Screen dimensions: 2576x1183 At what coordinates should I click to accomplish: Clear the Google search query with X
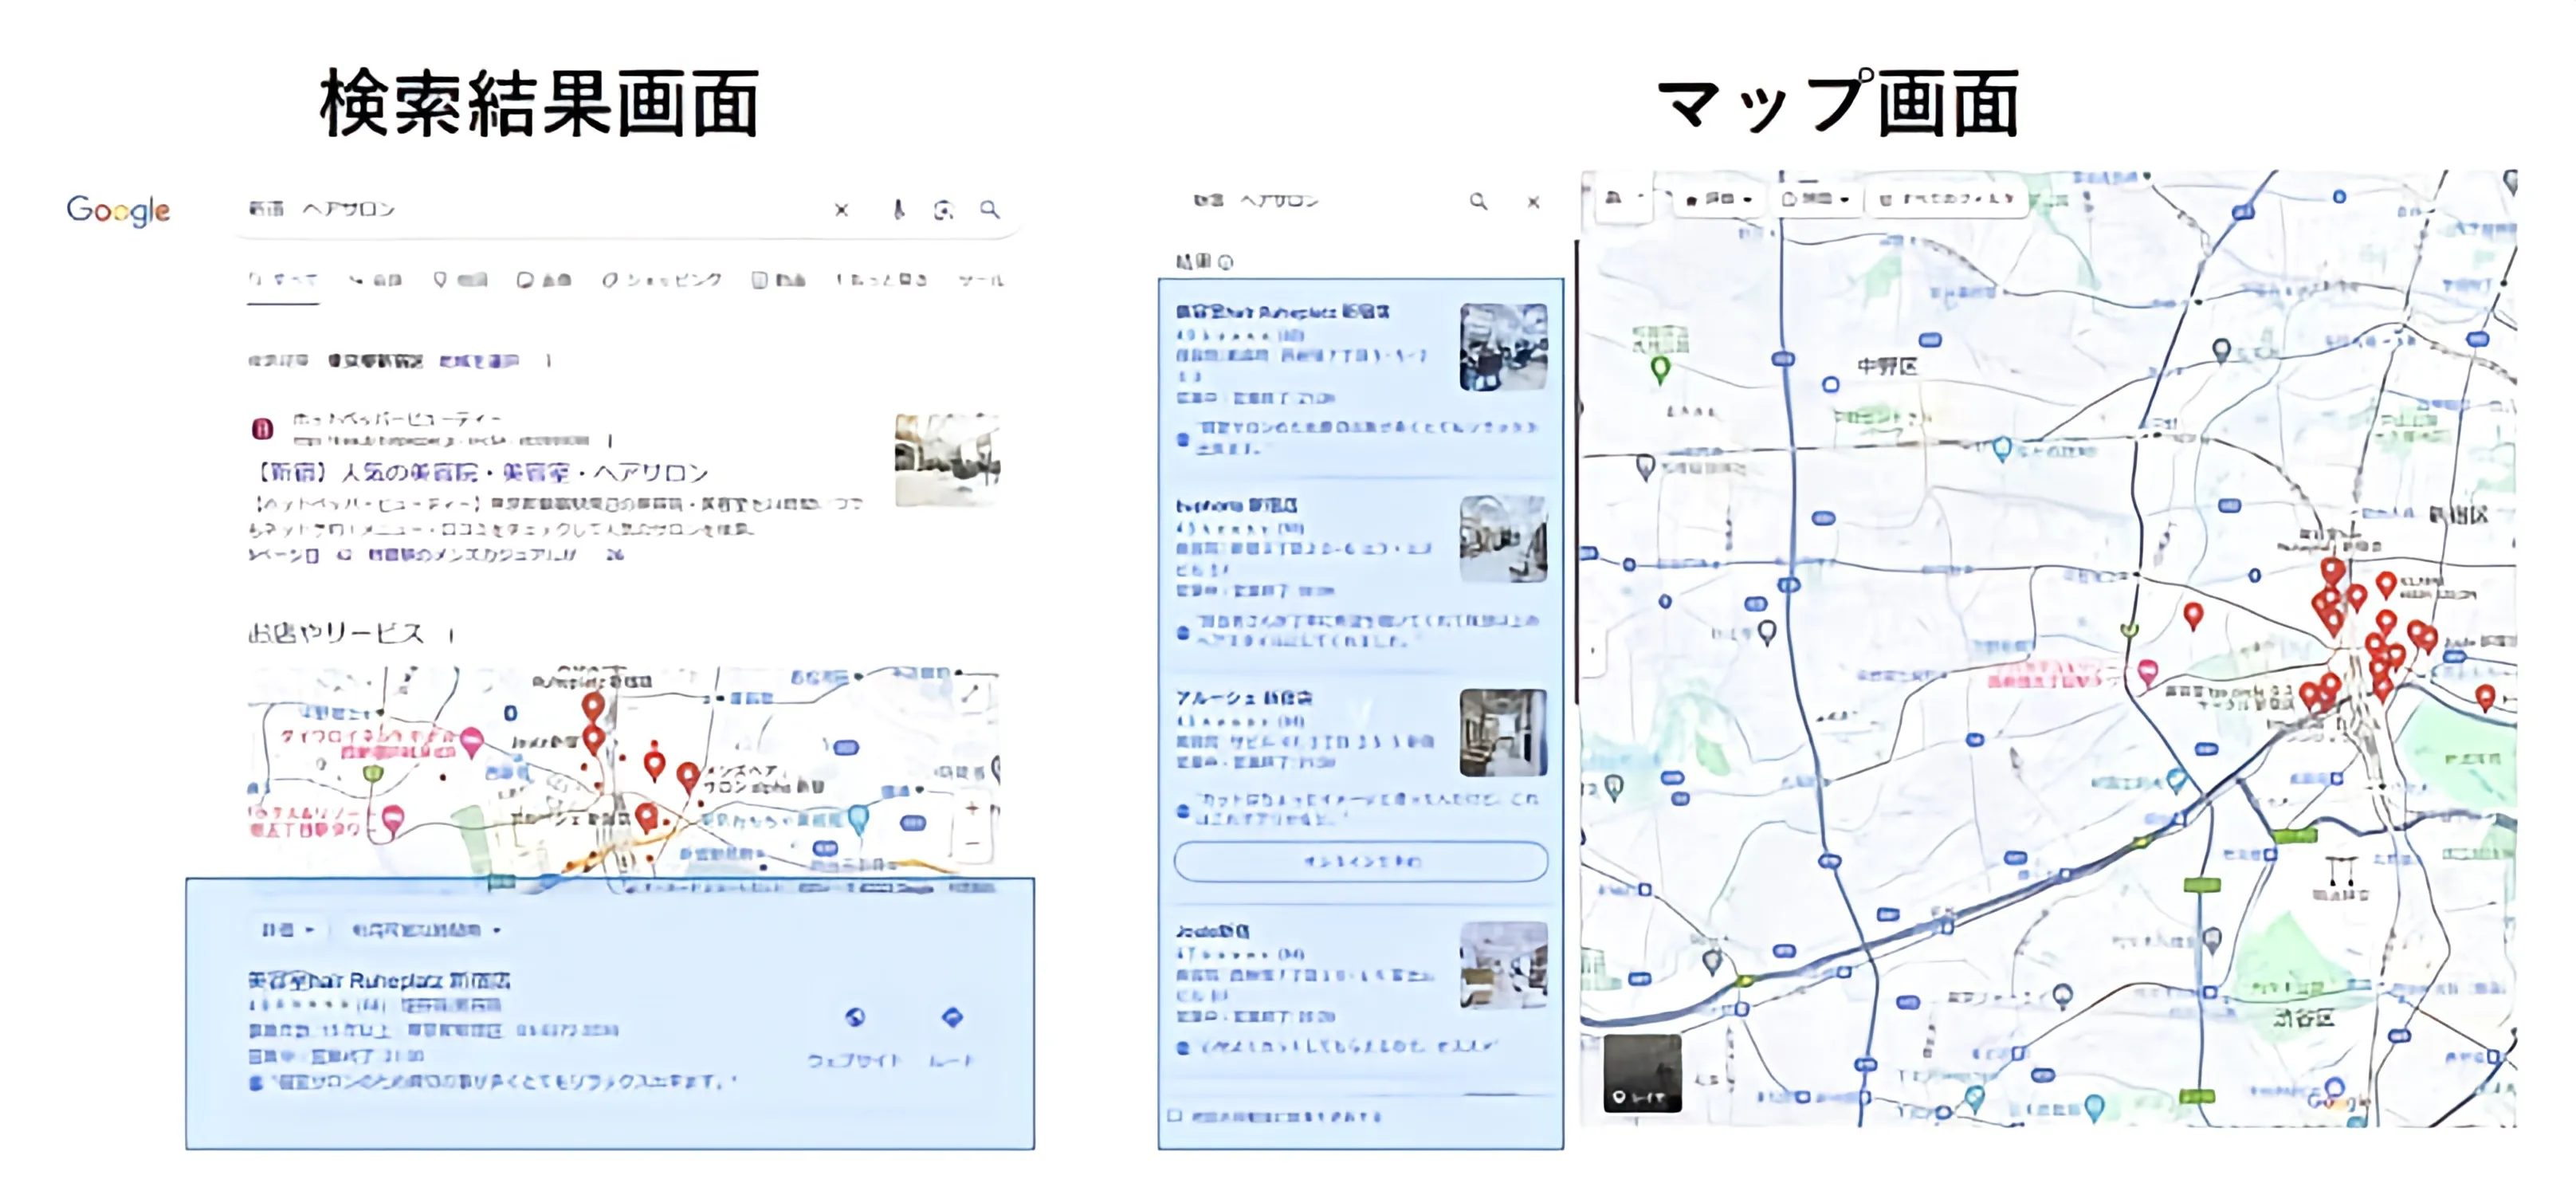coord(841,210)
